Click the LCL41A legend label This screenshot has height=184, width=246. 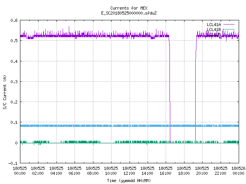click(x=214, y=25)
